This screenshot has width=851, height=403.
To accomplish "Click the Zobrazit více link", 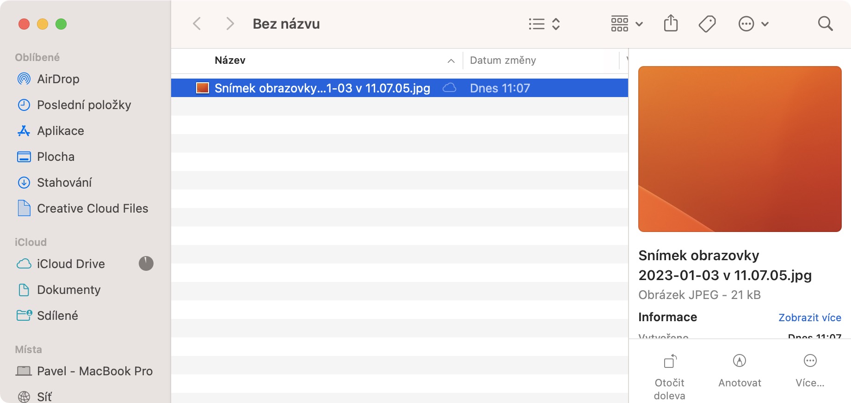I will point(809,318).
